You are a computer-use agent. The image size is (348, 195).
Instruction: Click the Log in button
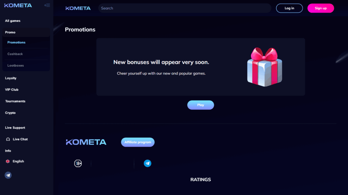(289, 8)
